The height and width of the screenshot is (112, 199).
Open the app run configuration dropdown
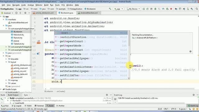pos(118,9)
